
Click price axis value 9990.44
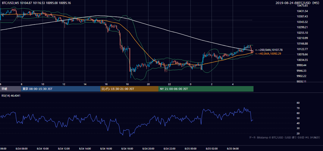coord(302,65)
